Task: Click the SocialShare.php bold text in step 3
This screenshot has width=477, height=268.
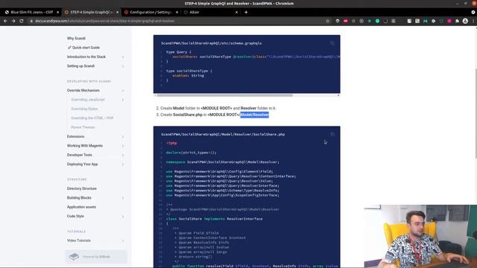Action: (188, 115)
